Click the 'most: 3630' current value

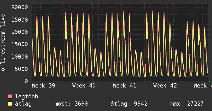pos(71,104)
